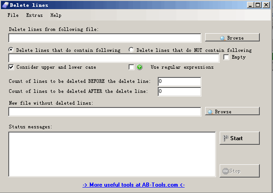This screenshot has width=273, height=193.
Task: Minimize the Delete lines window
Action: click(x=250, y=5)
